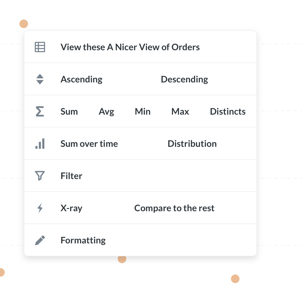
Task: Click the sigma summation icon
Action: click(x=40, y=111)
